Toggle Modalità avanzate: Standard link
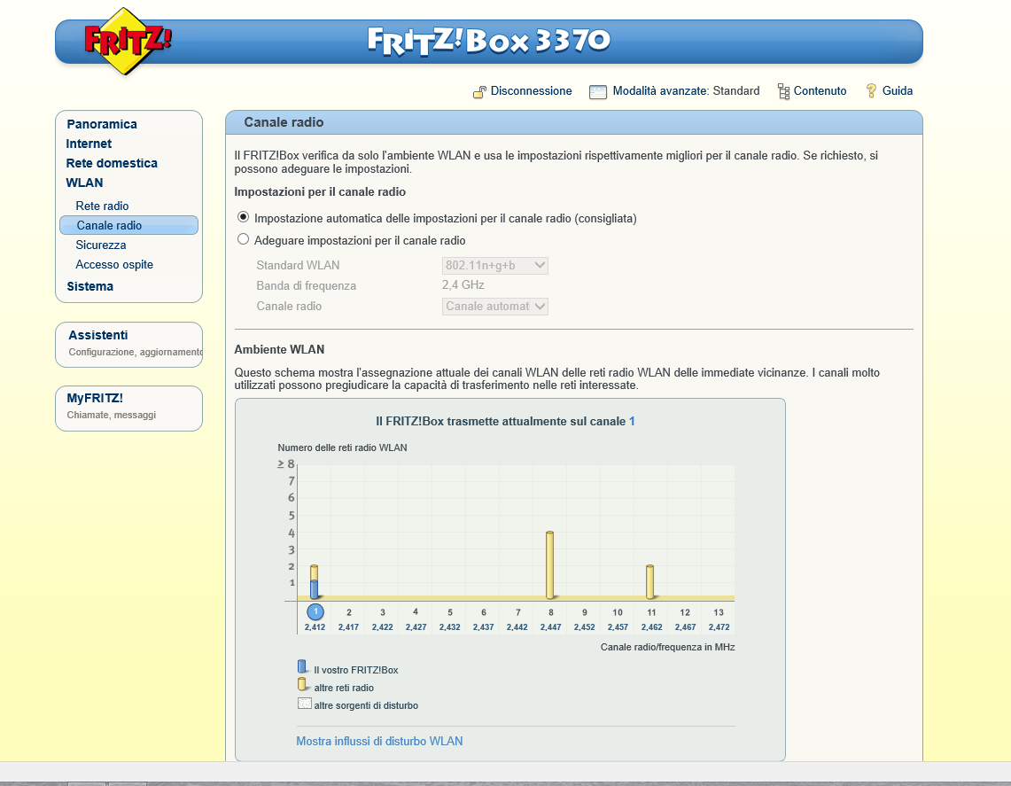 click(686, 91)
